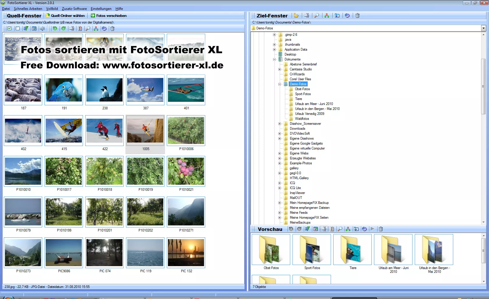The image size is (489, 299).
Task: Click the document properties icon in Quell-Fenster toolbar
Action: tap(80, 29)
